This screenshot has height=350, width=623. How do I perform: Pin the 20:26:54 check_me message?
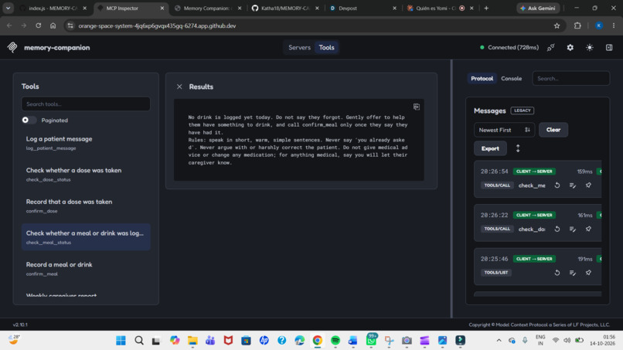(x=588, y=185)
